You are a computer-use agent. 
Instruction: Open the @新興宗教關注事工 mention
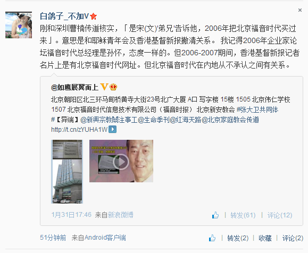[x=109, y=120]
